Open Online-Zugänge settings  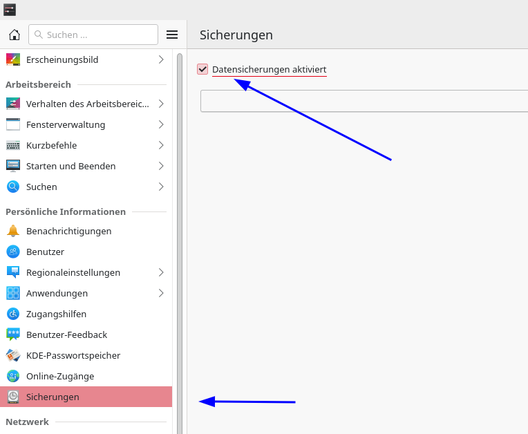click(x=86, y=376)
